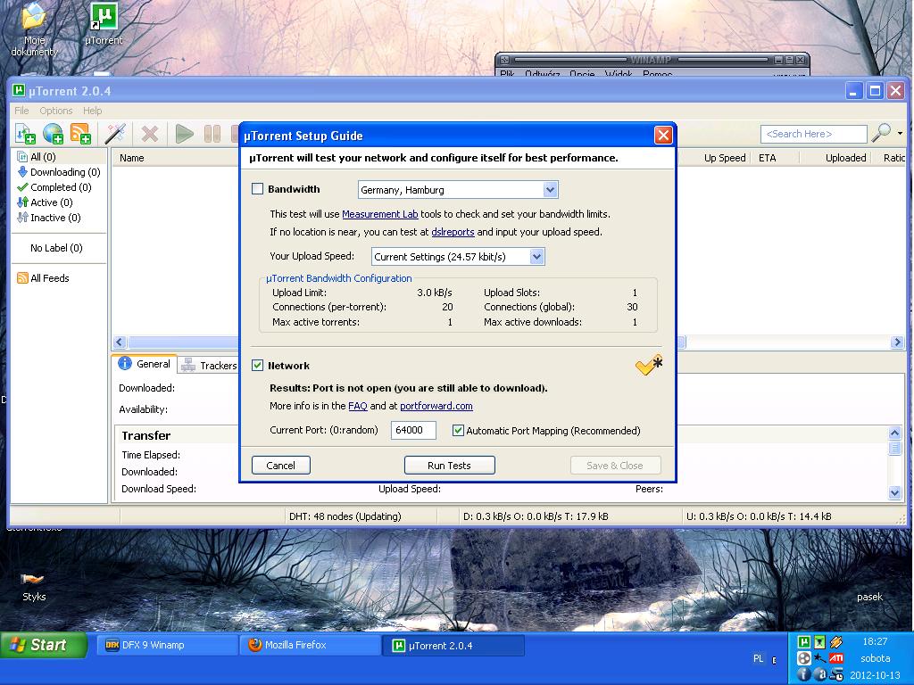Click the Add Torrent from URL globe icon

[53, 134]
